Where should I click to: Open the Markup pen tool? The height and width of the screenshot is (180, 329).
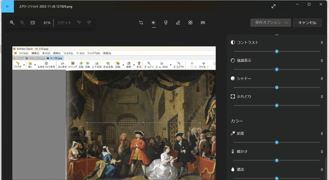[x=178, y=23]
